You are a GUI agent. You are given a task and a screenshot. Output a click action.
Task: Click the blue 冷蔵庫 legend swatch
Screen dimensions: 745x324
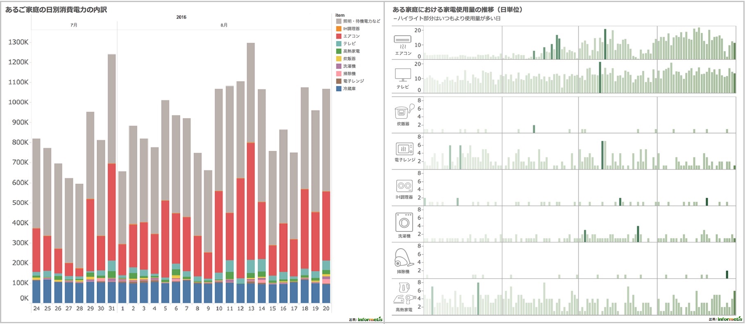[x=338, y=88]
